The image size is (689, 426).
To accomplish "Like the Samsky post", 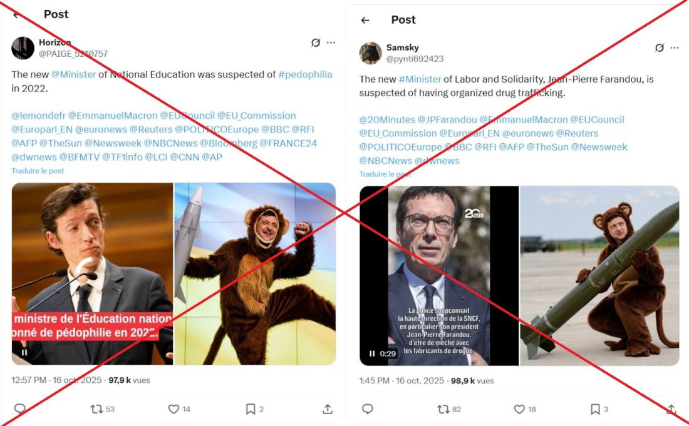I will coord(519,409).
